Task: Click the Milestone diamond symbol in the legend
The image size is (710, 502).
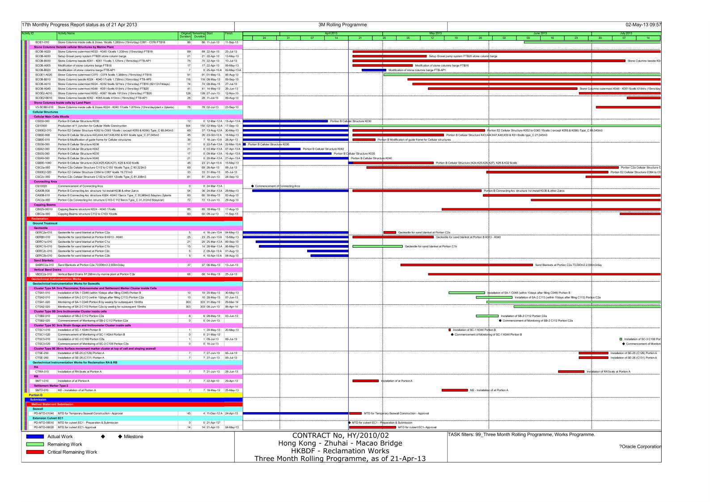Action: click(x=120, y=437)
